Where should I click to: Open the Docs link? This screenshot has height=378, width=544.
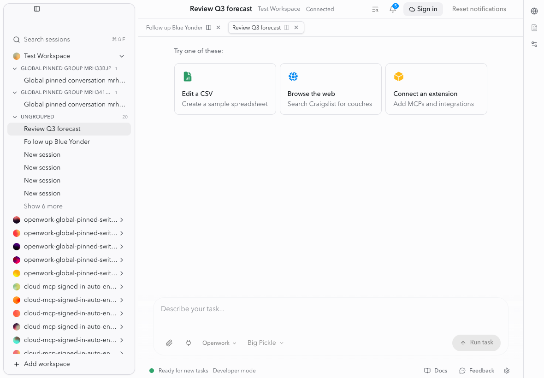(x=436, y=371)
